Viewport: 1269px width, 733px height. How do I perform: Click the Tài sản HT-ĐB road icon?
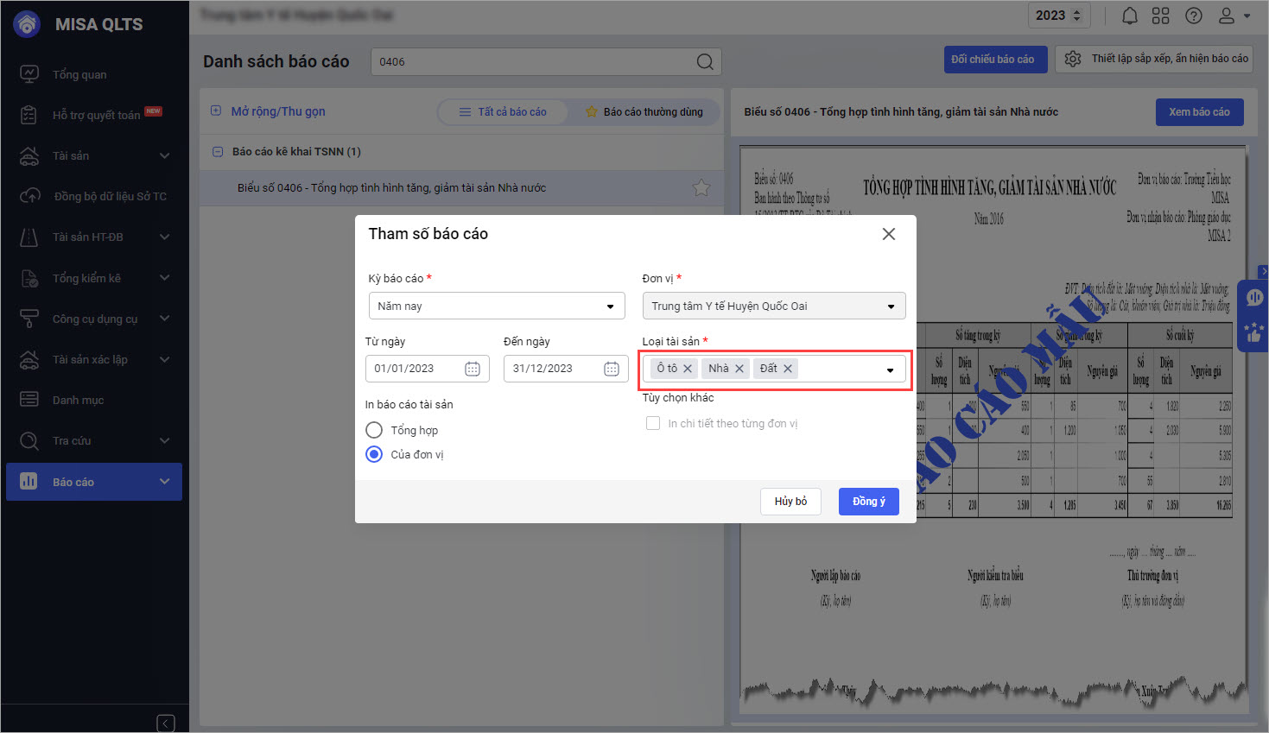point(29,237)
